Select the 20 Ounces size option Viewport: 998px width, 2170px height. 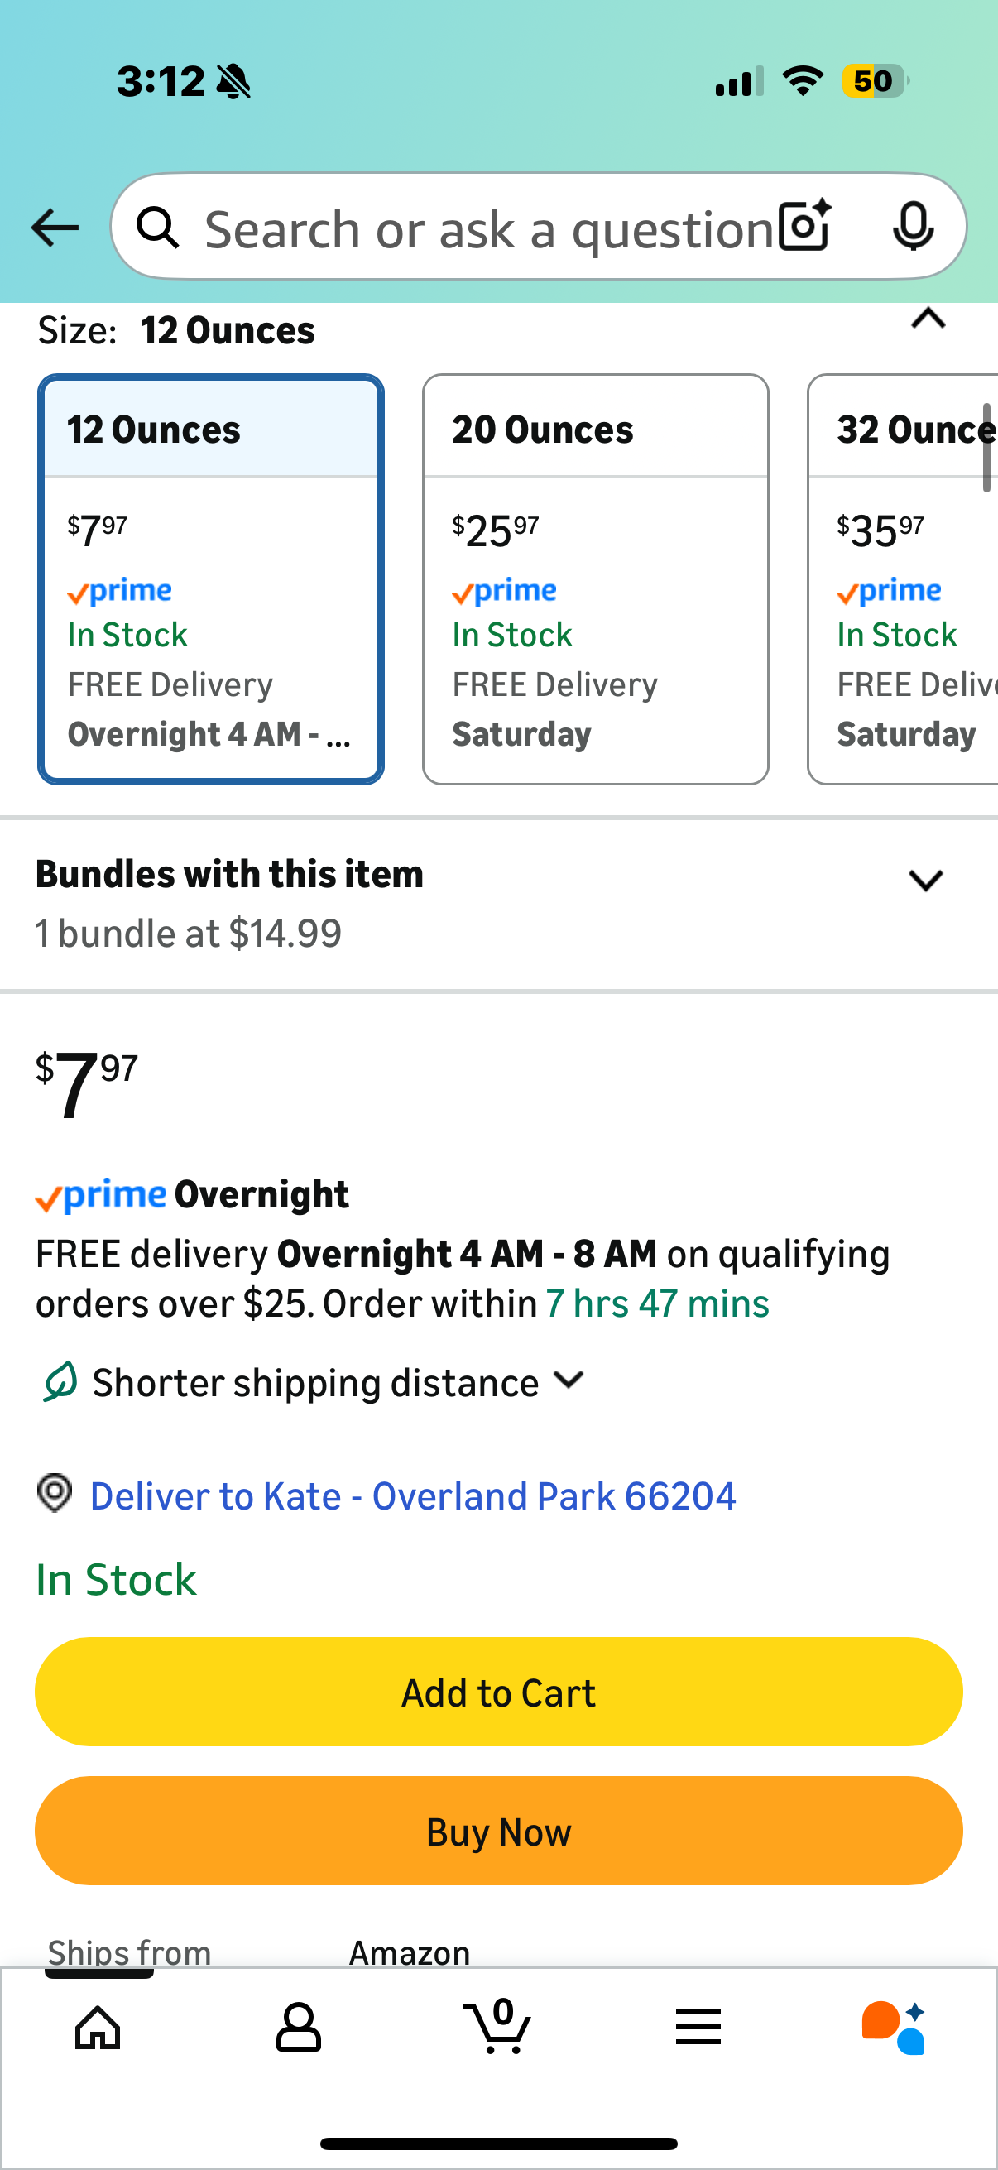596,579
